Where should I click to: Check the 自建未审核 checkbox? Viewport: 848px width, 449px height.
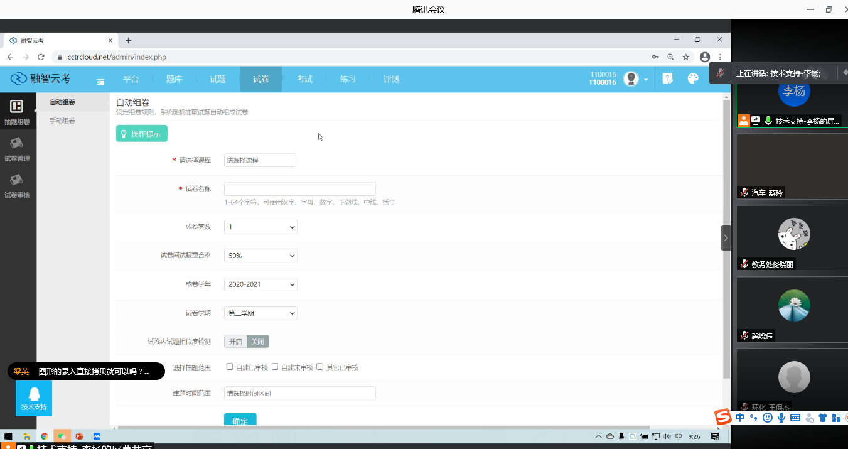click(x=275, y=367)
